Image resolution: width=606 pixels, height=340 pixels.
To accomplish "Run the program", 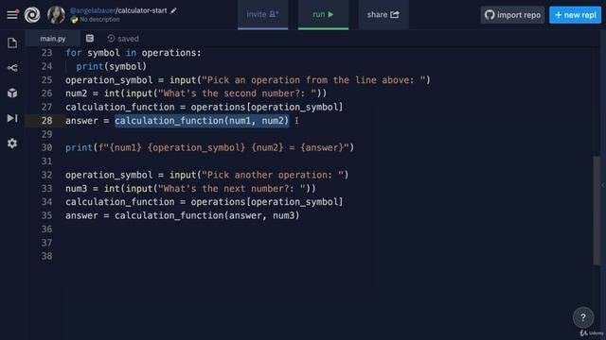I will 323,15.
